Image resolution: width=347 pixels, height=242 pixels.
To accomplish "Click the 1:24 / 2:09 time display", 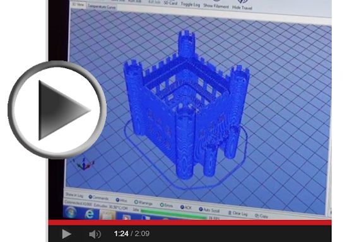I will point(132,234).
